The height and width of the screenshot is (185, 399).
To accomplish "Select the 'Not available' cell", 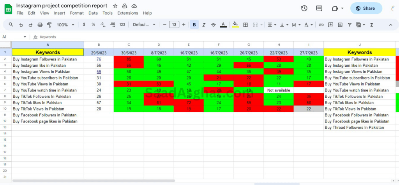I will [x=279, y=90].
